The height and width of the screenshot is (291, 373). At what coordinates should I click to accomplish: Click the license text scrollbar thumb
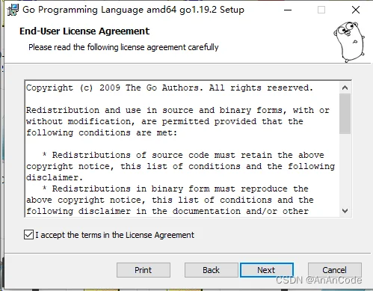pyautogui.click(x=345, y=114)
